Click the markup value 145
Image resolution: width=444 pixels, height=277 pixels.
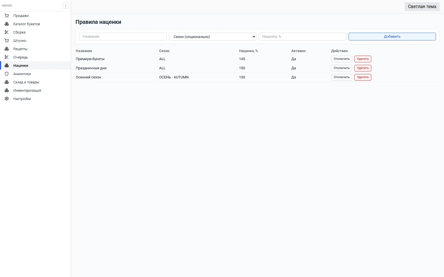242,59
